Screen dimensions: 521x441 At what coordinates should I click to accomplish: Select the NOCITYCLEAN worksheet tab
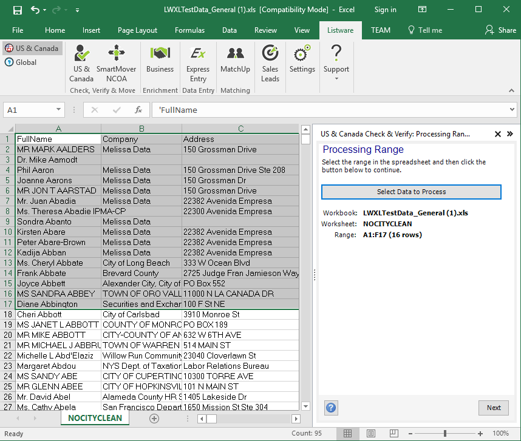pos(95,418)
